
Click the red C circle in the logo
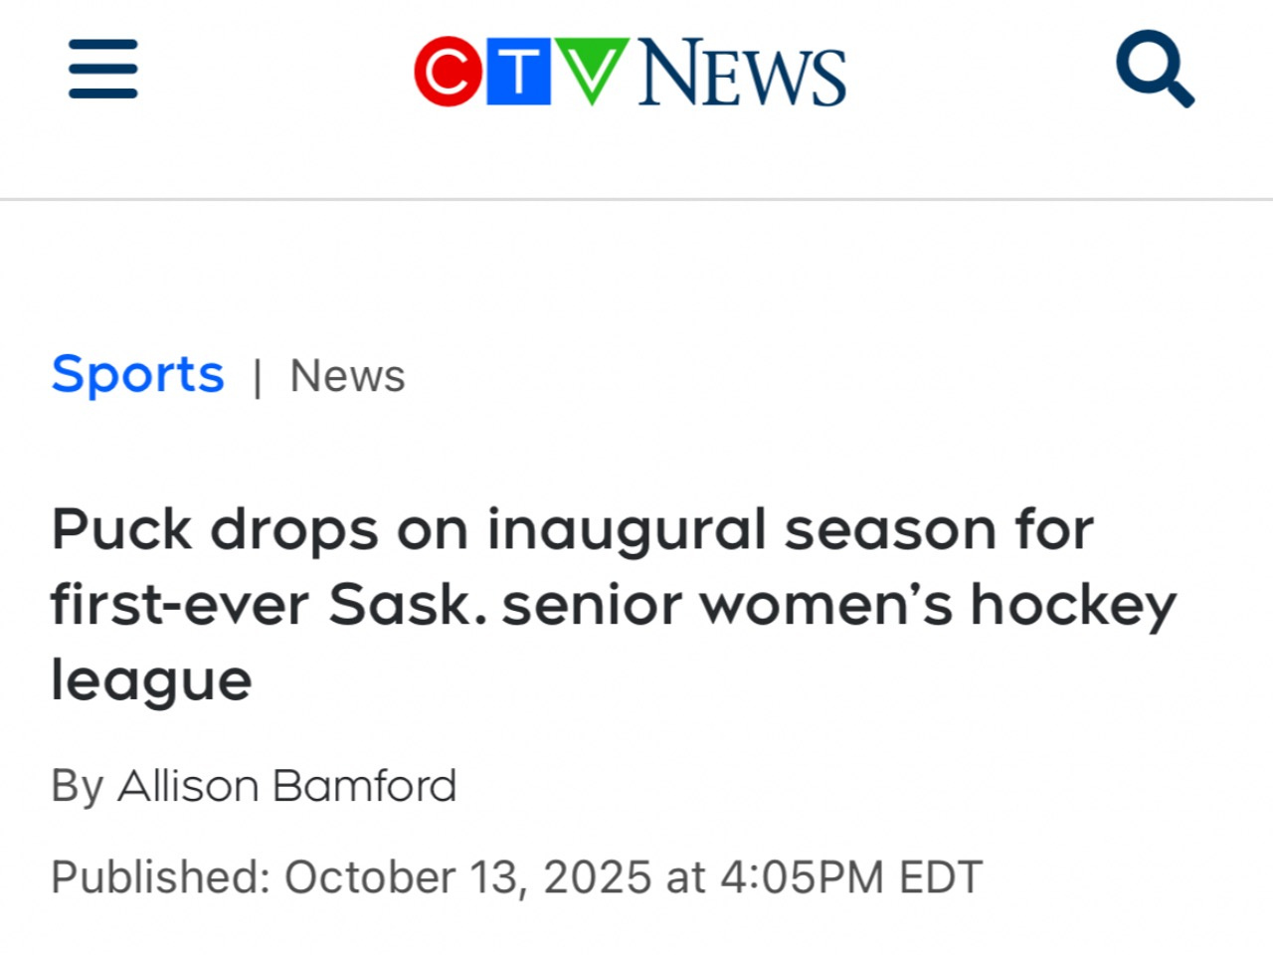coord(448,72)
